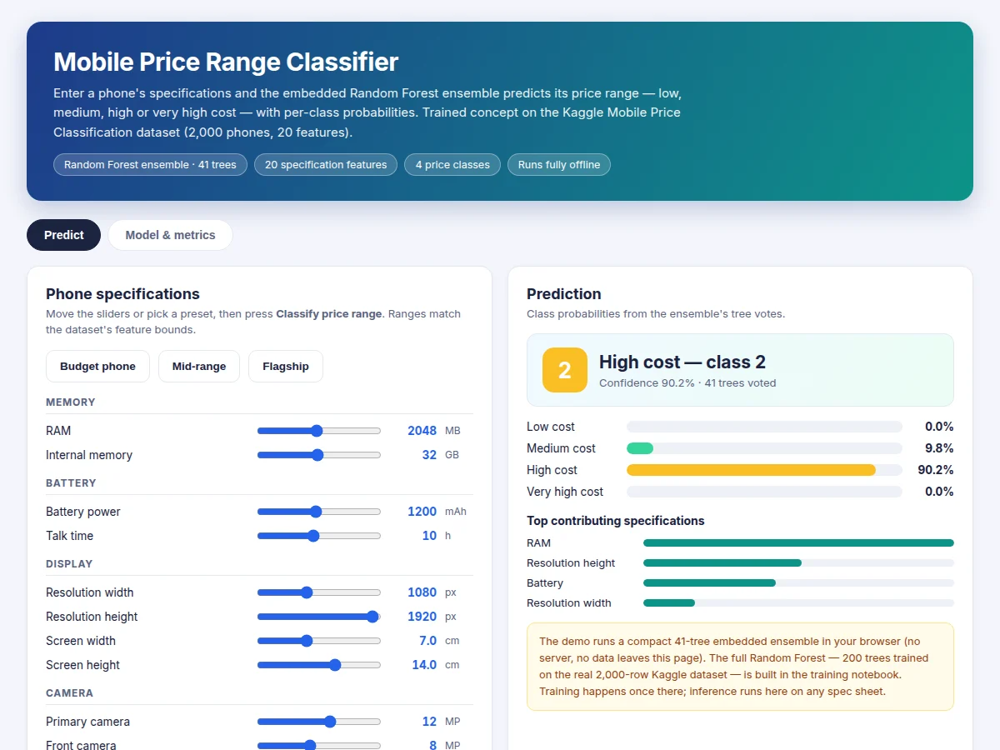Click the MEMORY section label
Image resolution: width=1000 pixels, height=750 pixels.
click(71, 402)
